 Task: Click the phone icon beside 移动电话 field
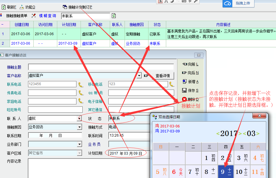pos(172,84)
